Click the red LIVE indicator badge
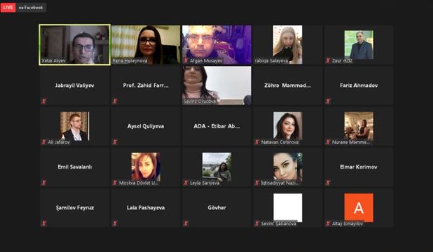 point(8,8)
